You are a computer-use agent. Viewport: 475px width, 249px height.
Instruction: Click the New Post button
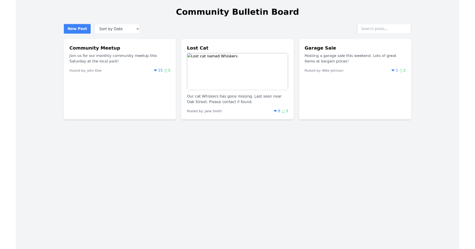tap(77, 28)
